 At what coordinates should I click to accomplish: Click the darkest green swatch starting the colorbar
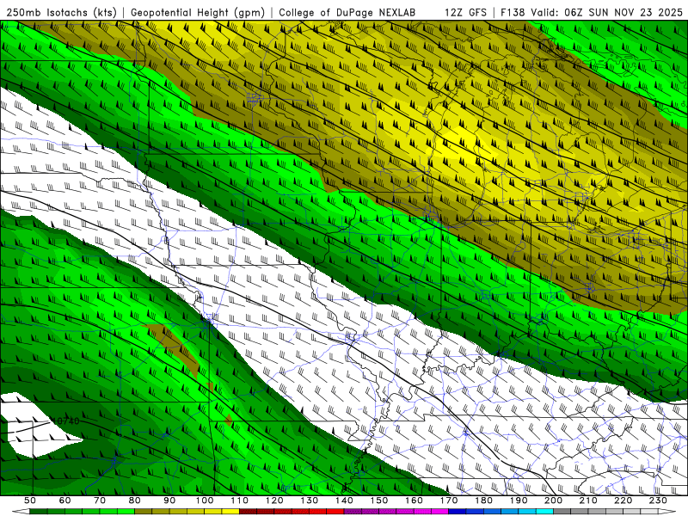[38, 512]
